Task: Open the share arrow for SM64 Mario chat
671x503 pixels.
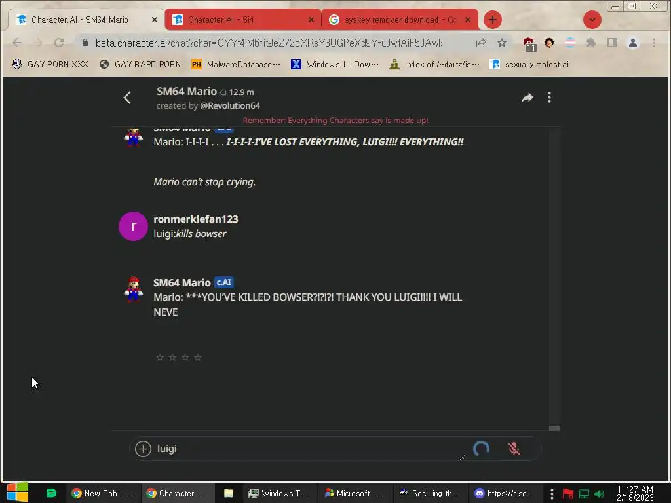Action: 527,98
